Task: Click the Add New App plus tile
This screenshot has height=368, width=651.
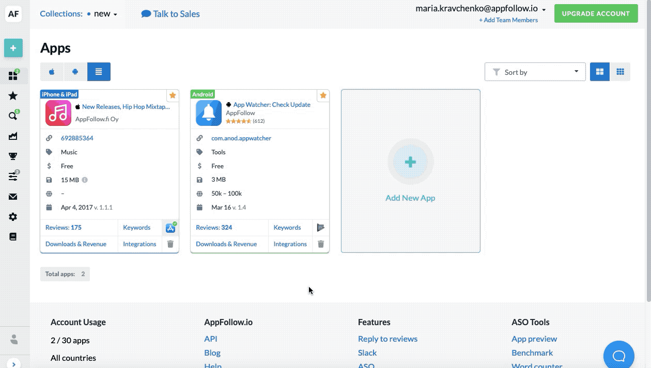Action: [410, 171]
